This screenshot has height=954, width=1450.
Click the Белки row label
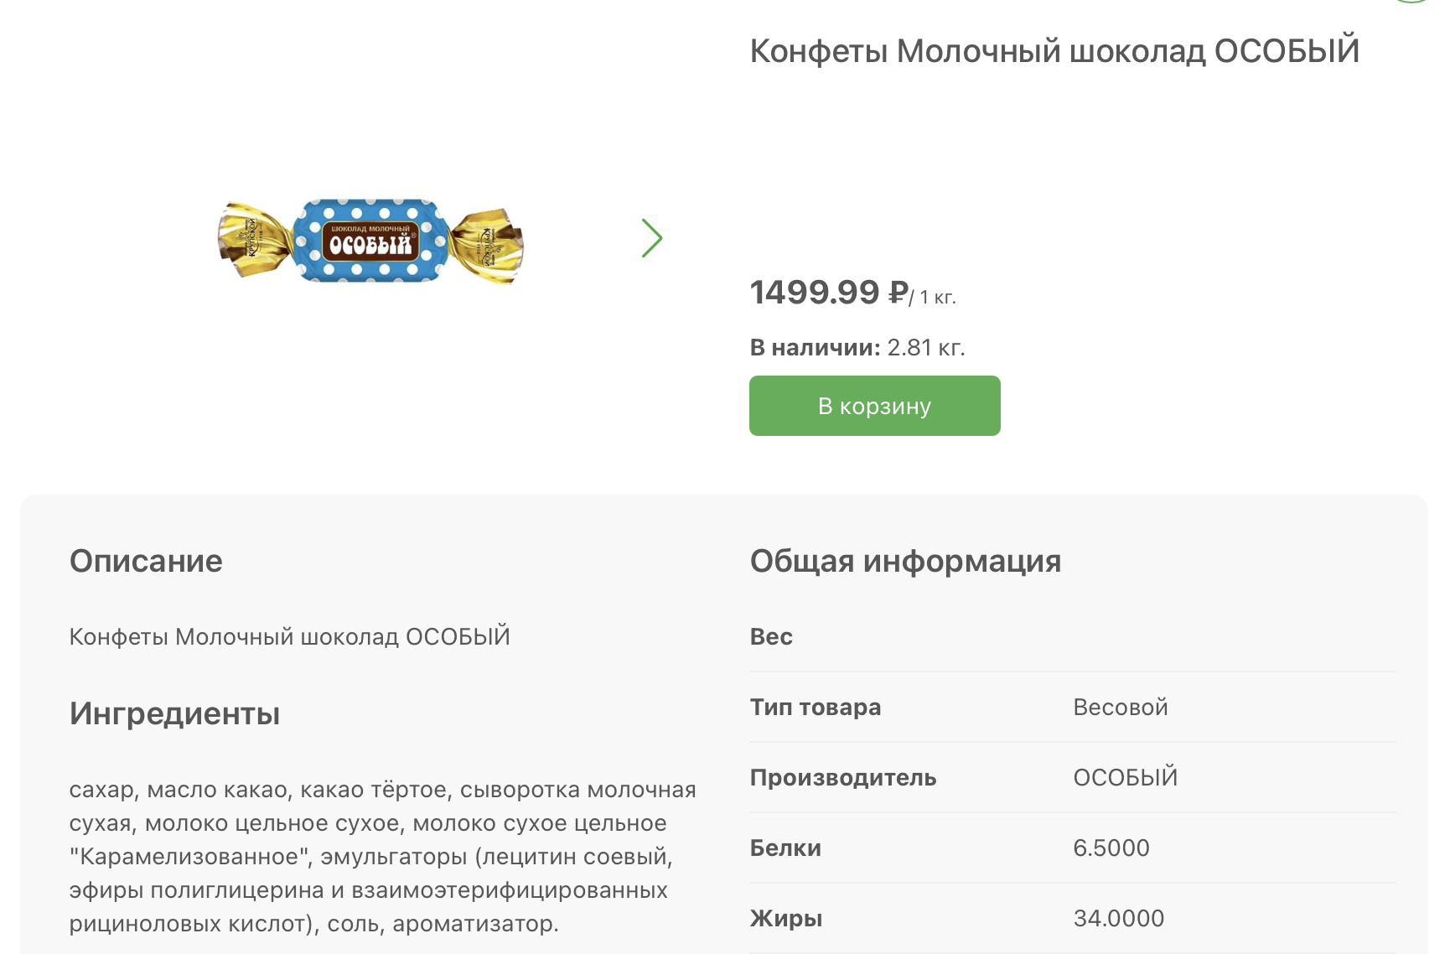coord(785,848)
